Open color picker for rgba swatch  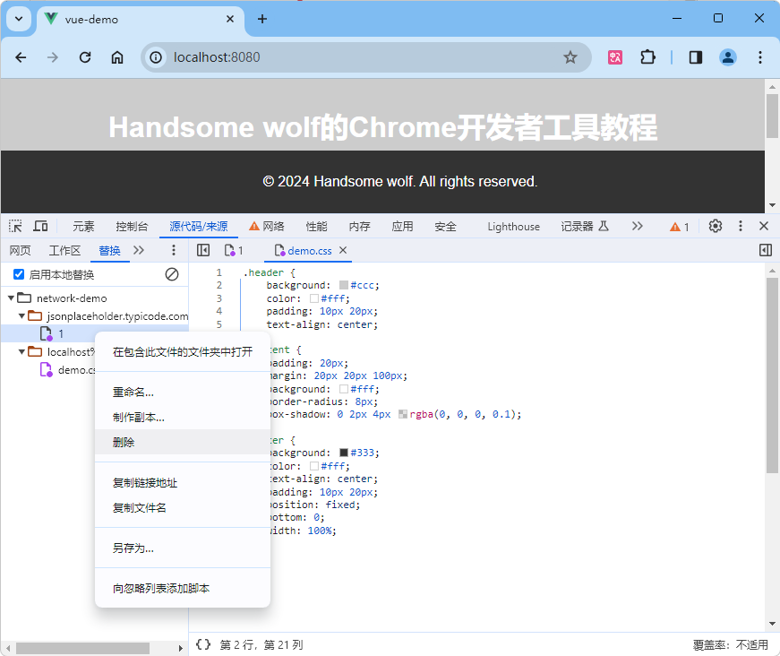point(403,414)
